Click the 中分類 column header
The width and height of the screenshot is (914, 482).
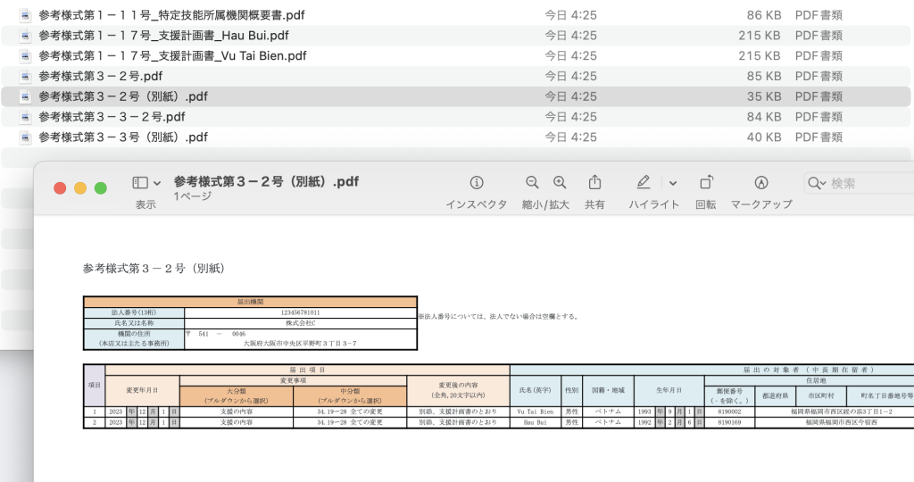pyautogui.click(x=350, y=395)
